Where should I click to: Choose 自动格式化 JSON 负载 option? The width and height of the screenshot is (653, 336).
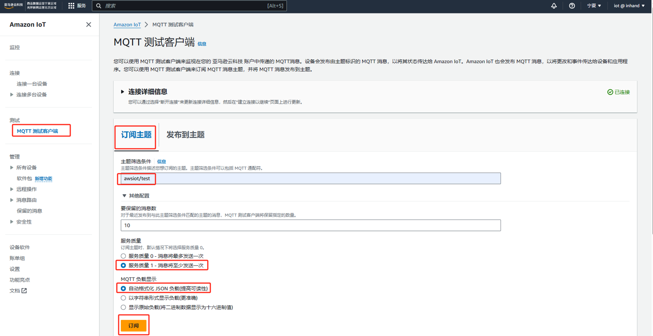tap(123, 288)
